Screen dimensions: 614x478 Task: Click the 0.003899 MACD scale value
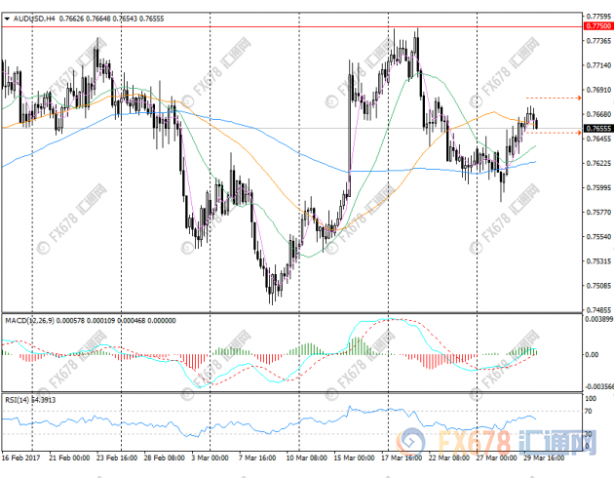point(598,319)
